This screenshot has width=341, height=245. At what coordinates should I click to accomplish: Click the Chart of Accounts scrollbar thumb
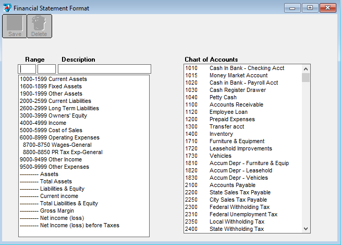[x=306, y=77]
